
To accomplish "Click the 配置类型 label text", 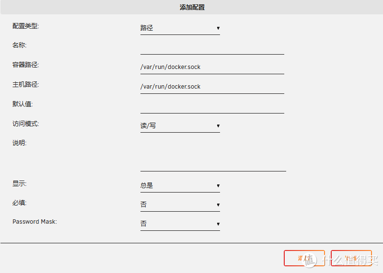I will (26, 26).
